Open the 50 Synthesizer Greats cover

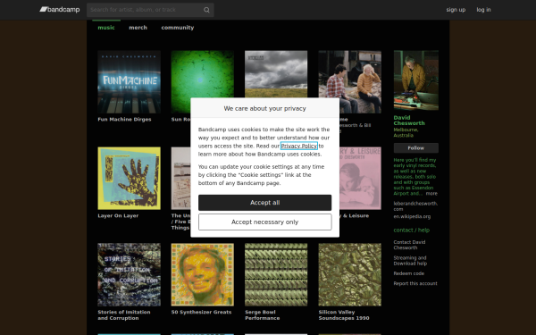click(x=203, y=274)
